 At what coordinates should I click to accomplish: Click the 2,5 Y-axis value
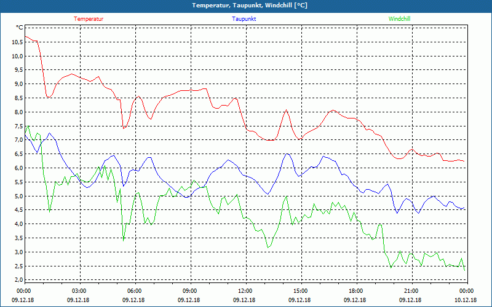[x=18, y=266]
